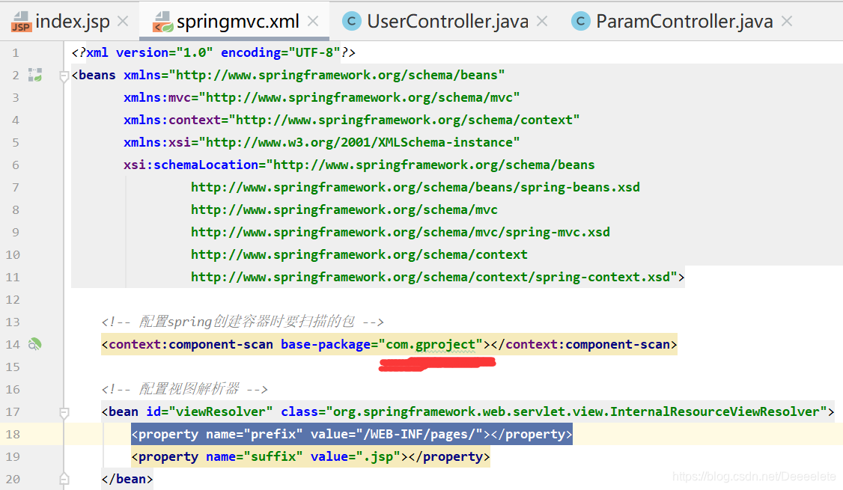The width and height of the screenshot is (843, 490).
Task: Click the Spring XML icon on springmvc.xml tab
Action: (162, 22)
